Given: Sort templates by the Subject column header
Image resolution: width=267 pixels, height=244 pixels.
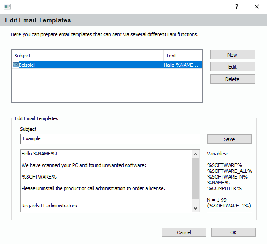Looking at the screenshot, I should (87, 56).
